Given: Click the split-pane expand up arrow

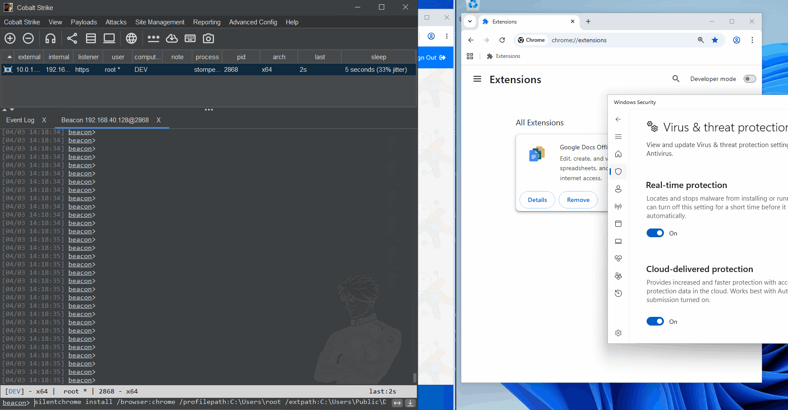Looking at the screenshot, I should pos(4,110).
